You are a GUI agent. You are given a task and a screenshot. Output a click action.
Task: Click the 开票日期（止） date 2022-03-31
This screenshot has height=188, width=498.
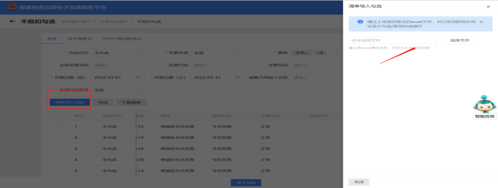point(207,78)
